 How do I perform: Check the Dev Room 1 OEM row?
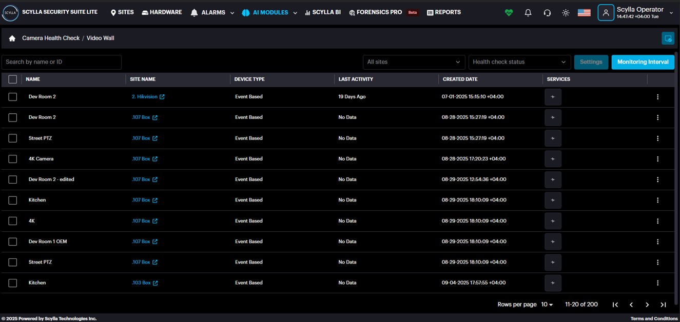pyautogui.click(x=13, y=241)
